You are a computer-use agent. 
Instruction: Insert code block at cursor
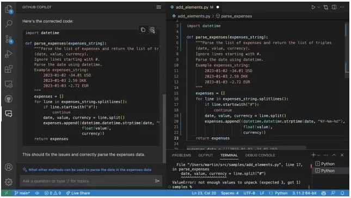[152, 30]
